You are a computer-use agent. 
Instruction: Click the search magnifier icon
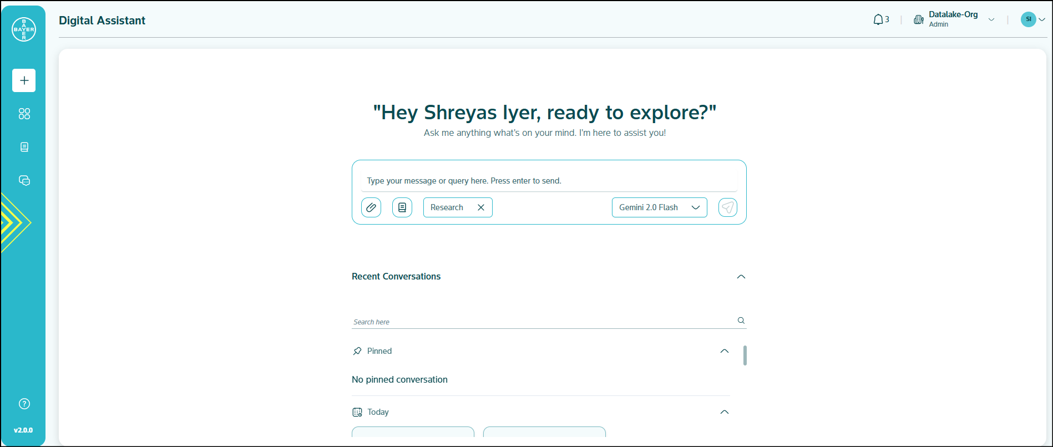coord(741,321)
